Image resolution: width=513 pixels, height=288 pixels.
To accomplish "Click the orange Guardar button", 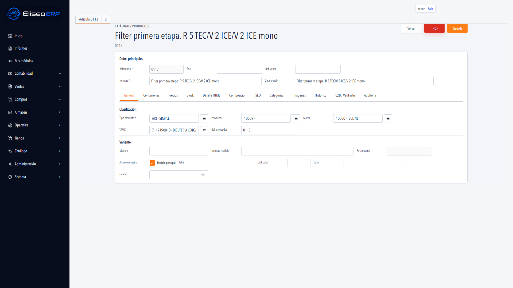I will [x=457, y=28].
